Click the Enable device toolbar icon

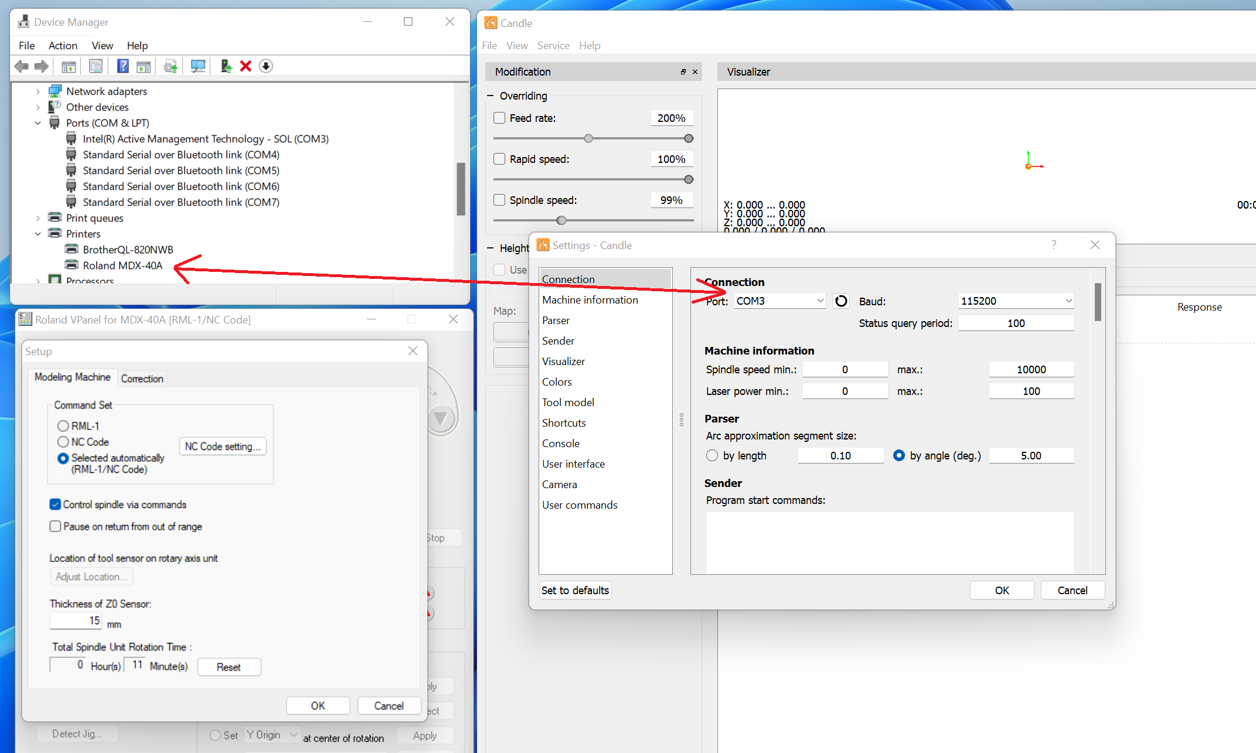click(x=226, y=66)
